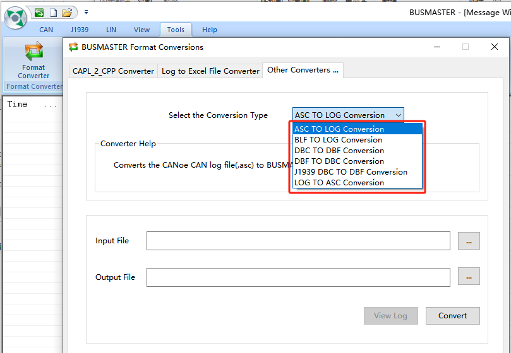Switch to Log to Excel File Converter tab
This screenshot has height=353, width=511.
(210, 71)
